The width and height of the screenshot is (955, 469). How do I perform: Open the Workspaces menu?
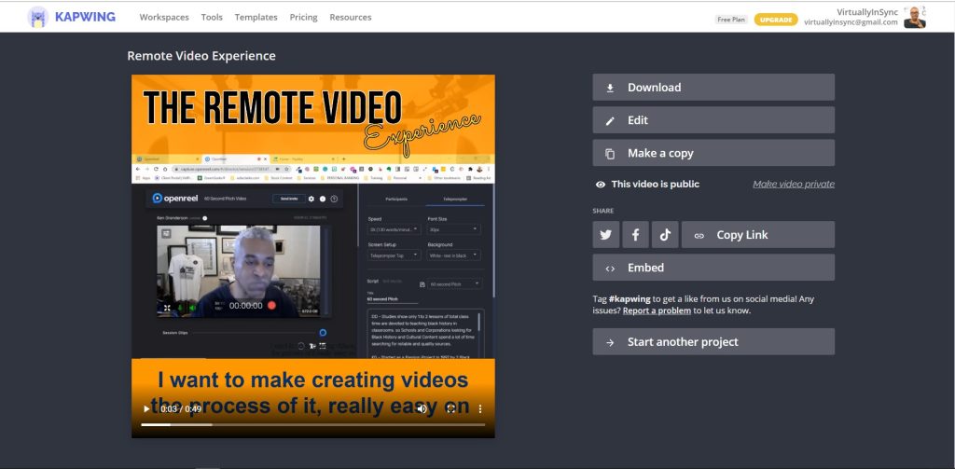(x=164, y=17)
